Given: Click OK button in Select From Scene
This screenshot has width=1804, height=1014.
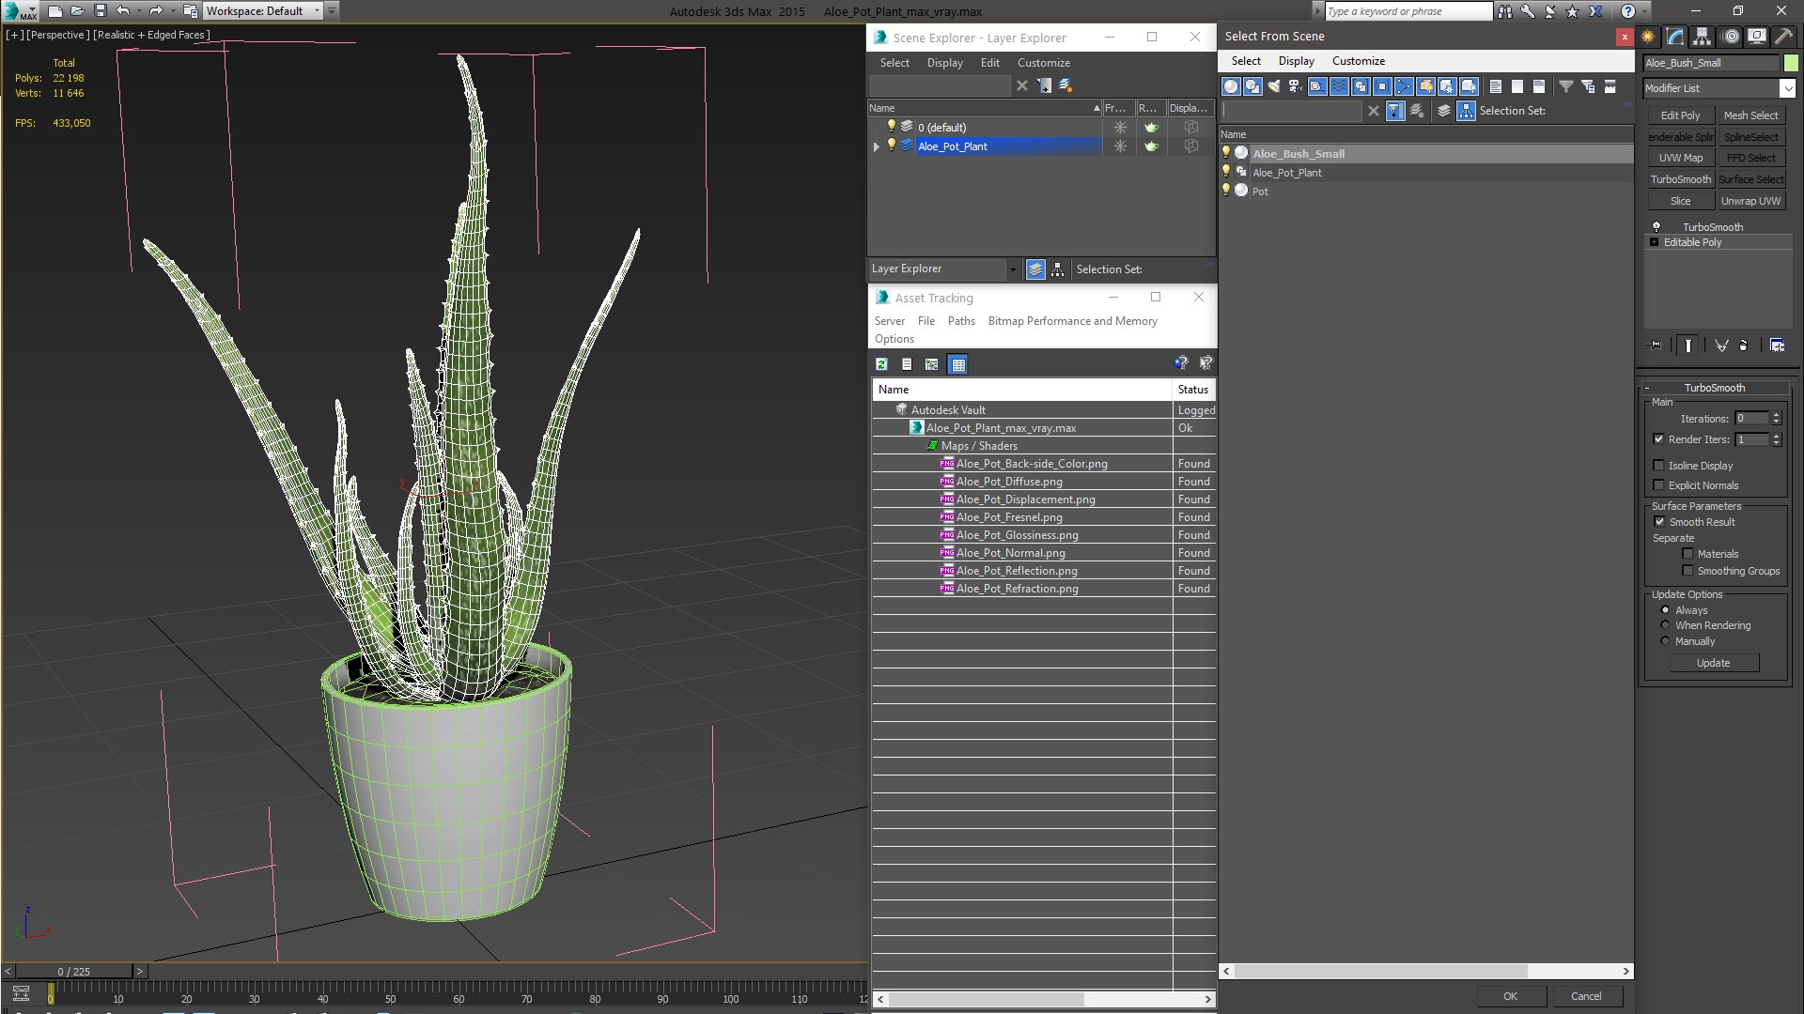Looking at the screenshot, I should [1510, 996].
